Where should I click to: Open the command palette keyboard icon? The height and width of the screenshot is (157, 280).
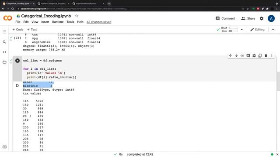click(x=4, y=147)
